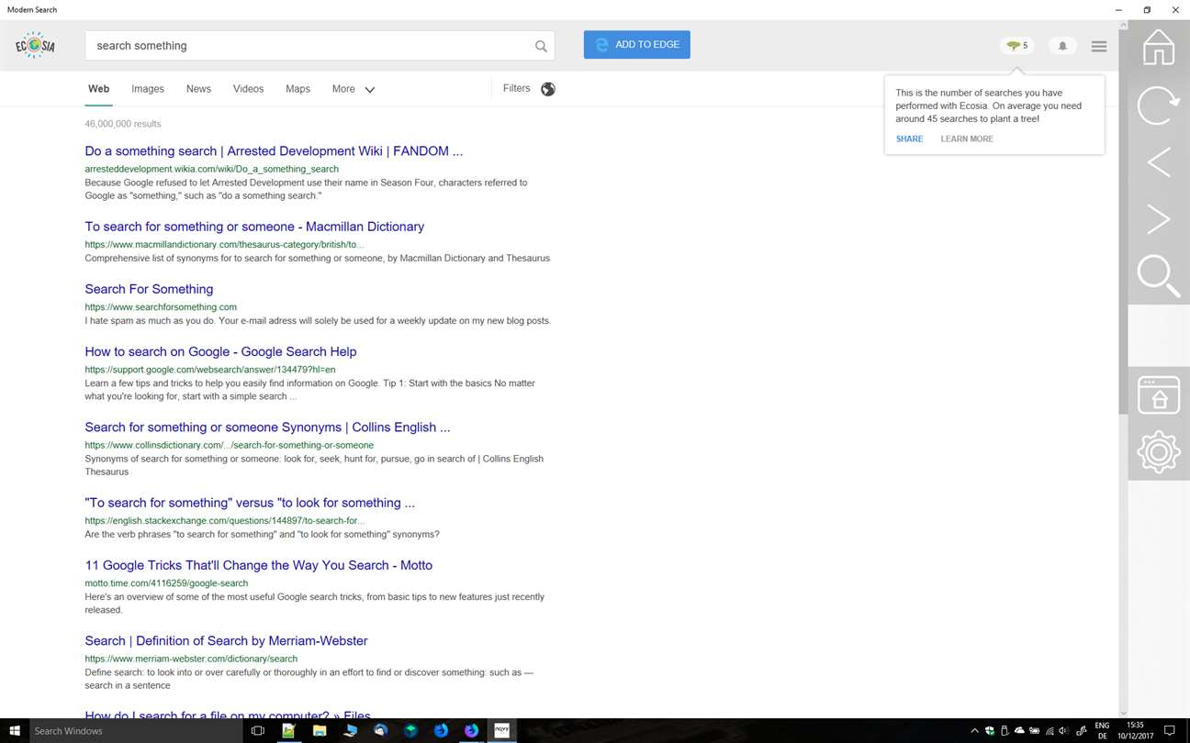Open the Windows Start menu
Screen dimensions: 1190x743
15,731
